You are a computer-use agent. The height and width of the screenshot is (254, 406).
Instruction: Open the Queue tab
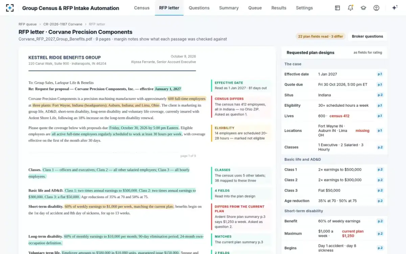click(255, 8)
